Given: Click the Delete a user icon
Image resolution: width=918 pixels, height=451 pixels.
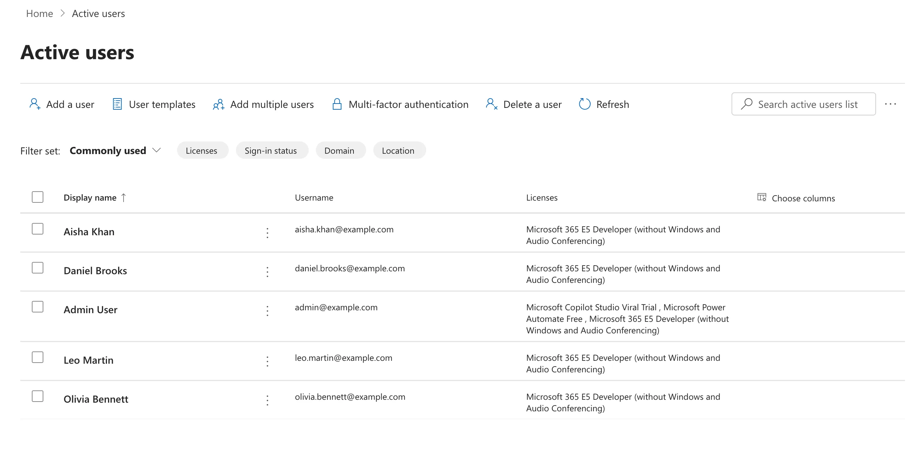Looking at the screenshot, I should (492, 104).
